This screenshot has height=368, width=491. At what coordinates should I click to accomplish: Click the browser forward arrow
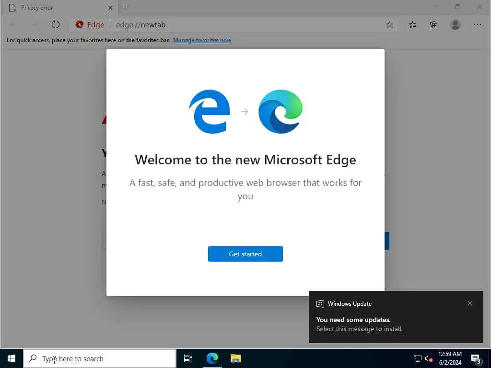point(35,25)
